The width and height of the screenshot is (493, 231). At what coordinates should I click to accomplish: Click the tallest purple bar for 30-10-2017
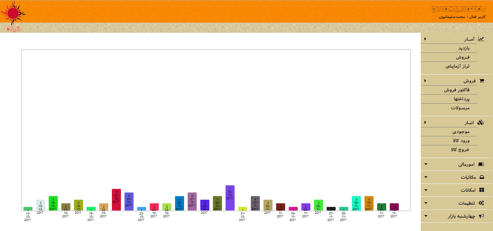pos(230,198)
